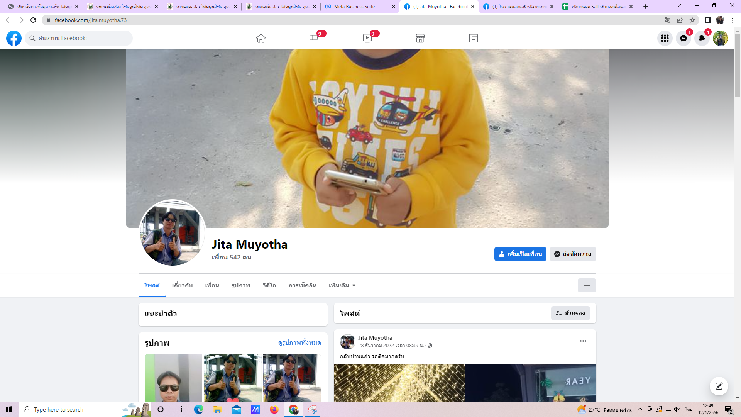Open profile three-dots options menu

coord(587,285)
